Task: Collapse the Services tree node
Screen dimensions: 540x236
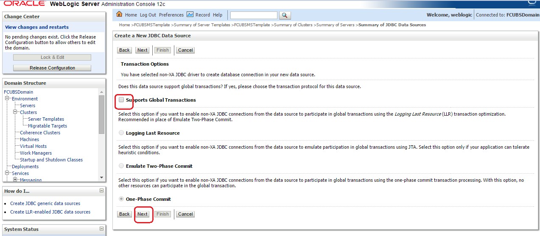Action: click(8, 173)
